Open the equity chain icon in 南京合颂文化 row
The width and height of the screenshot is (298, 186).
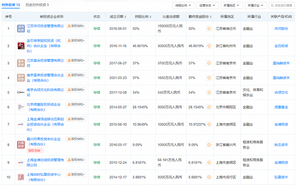click(x=209, y=92)
